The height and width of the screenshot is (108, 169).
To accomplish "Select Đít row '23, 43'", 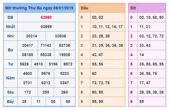I will coord(145,45).
